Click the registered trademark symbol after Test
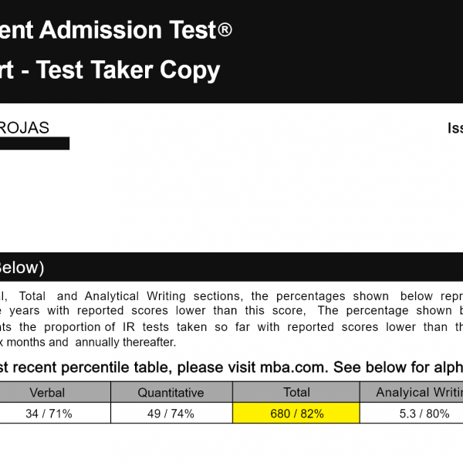Screen dimensions: 463x463 point(224,30)
